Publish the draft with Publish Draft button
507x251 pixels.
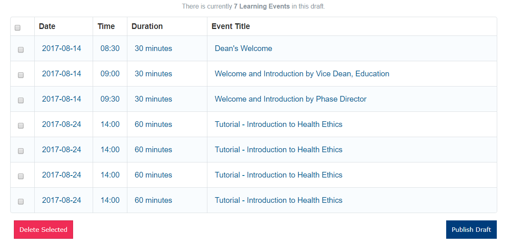point(471,230)
